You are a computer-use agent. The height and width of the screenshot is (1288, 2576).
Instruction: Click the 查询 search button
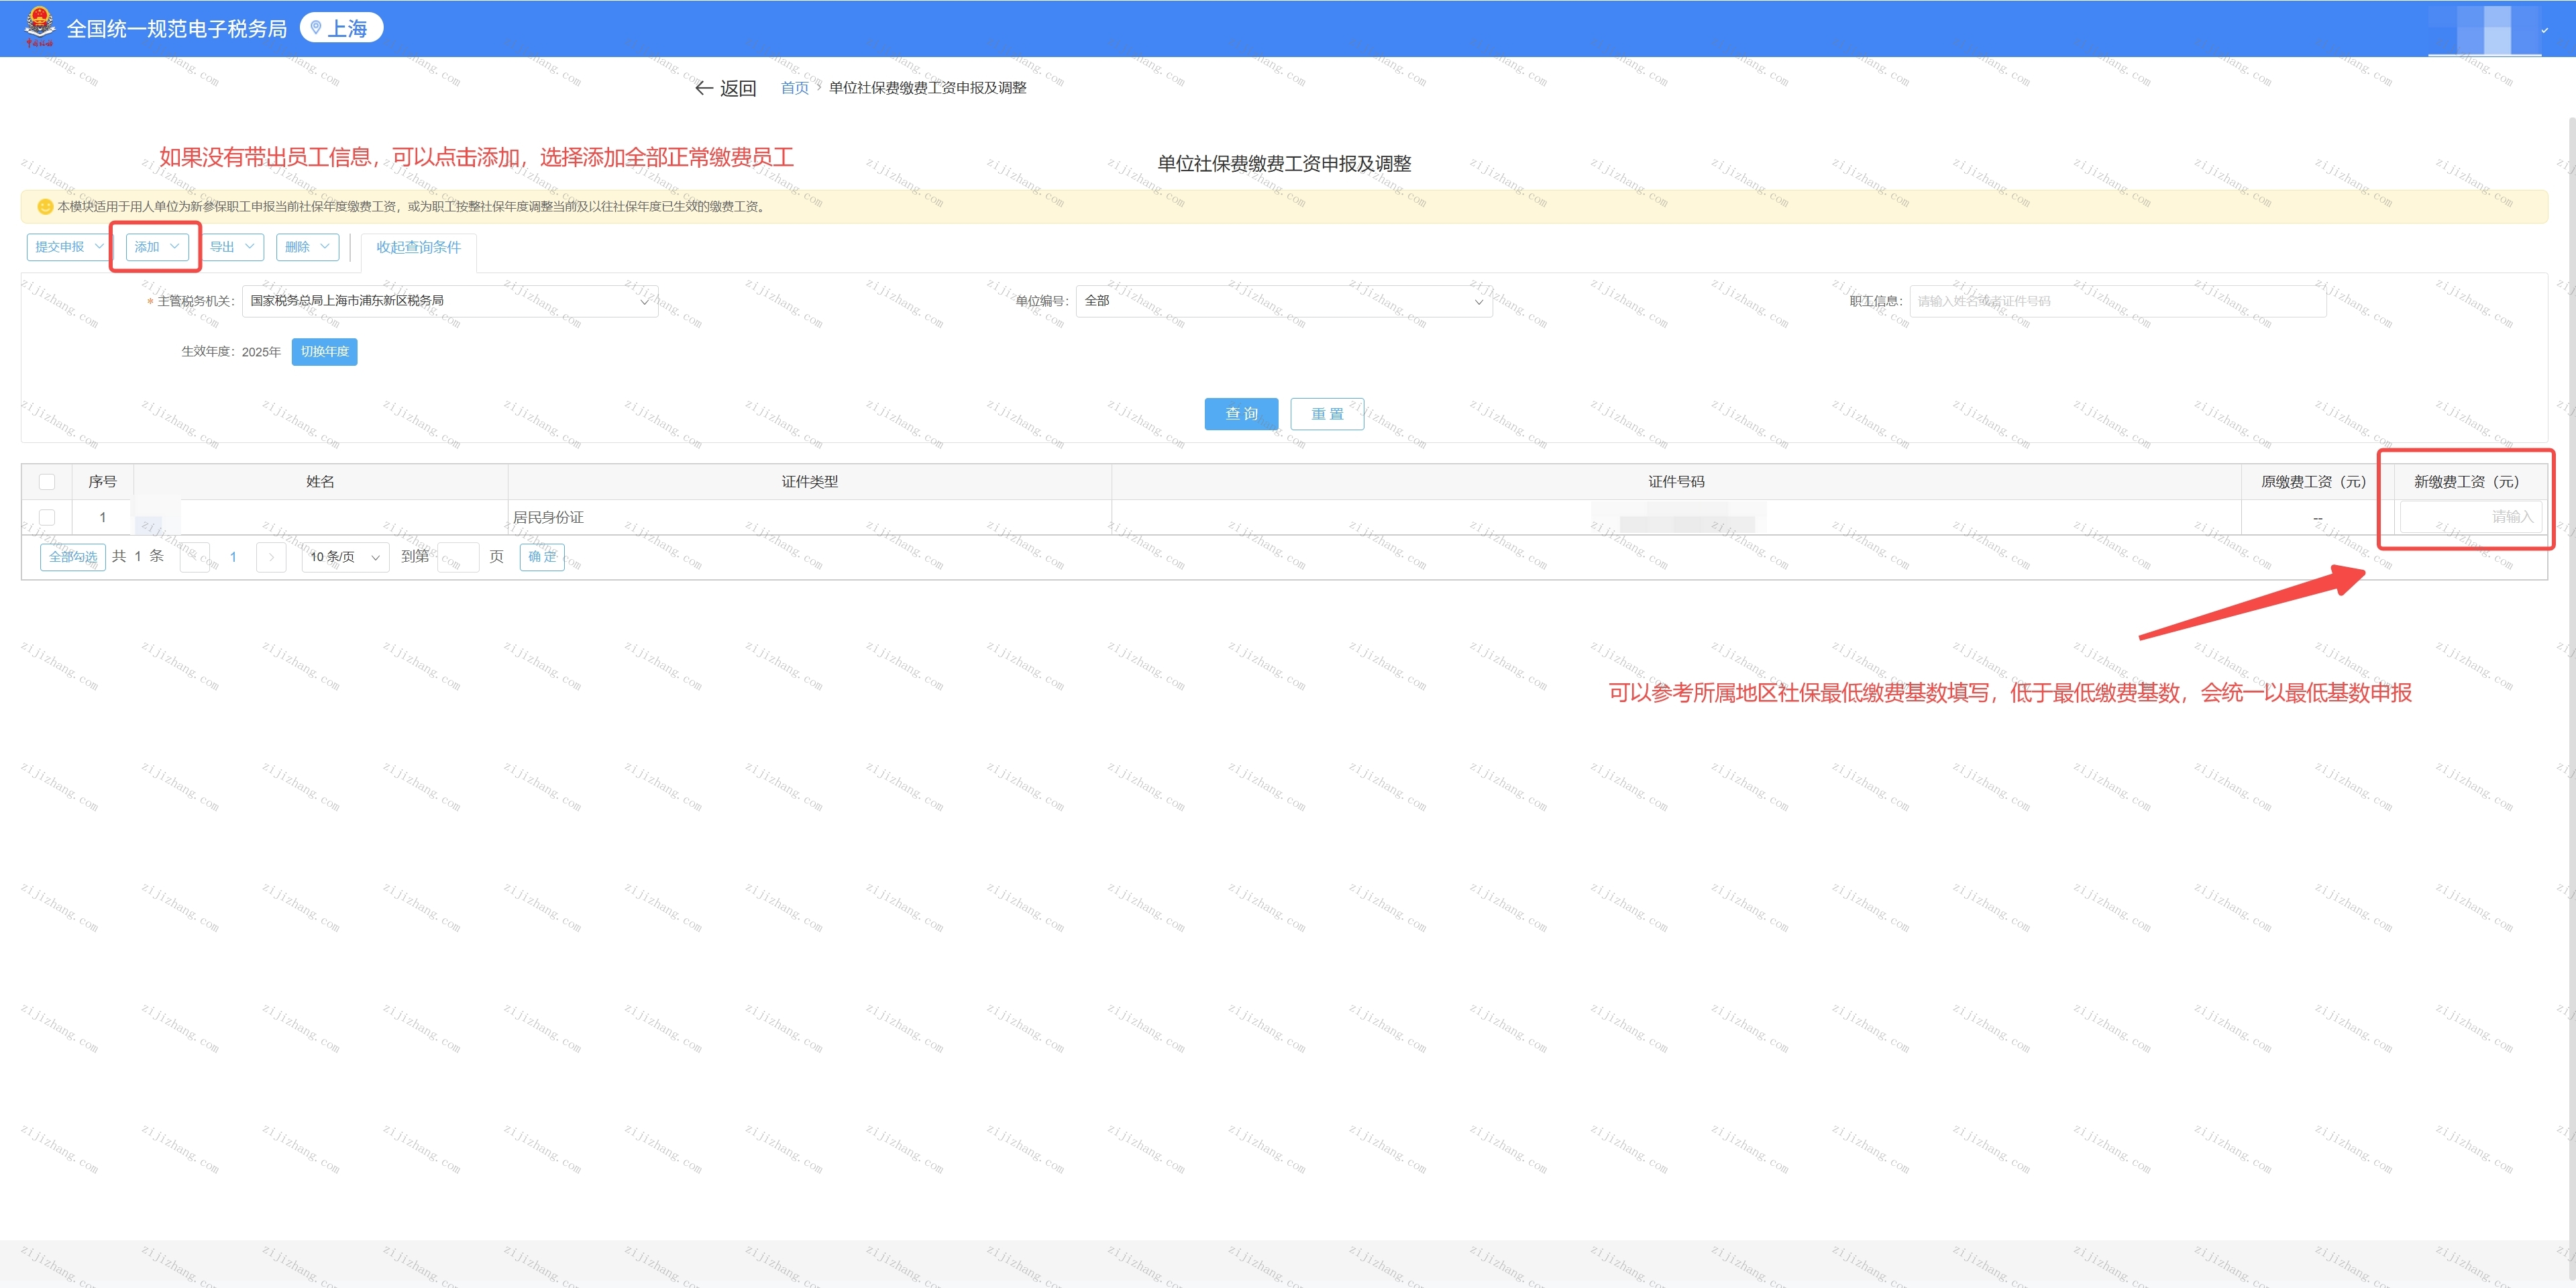(1241, 413)
